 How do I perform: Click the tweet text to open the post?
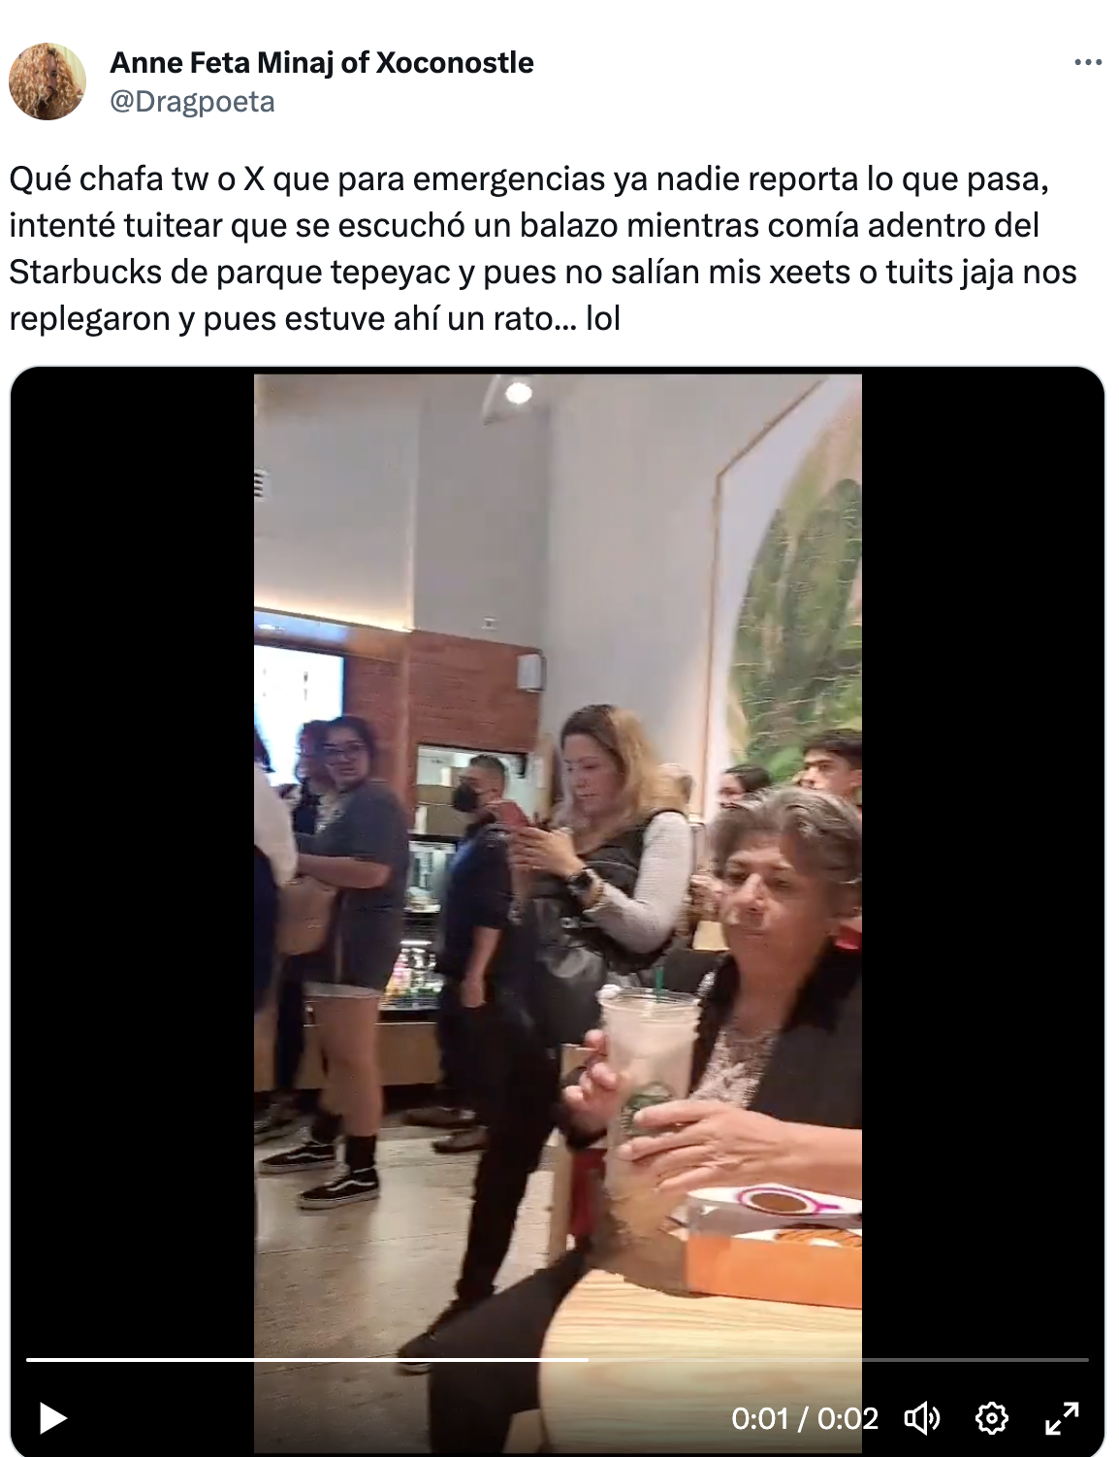(543, 248)
